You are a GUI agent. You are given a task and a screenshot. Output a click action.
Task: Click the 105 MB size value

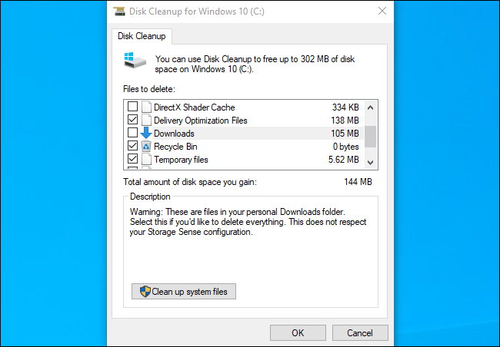345,134
